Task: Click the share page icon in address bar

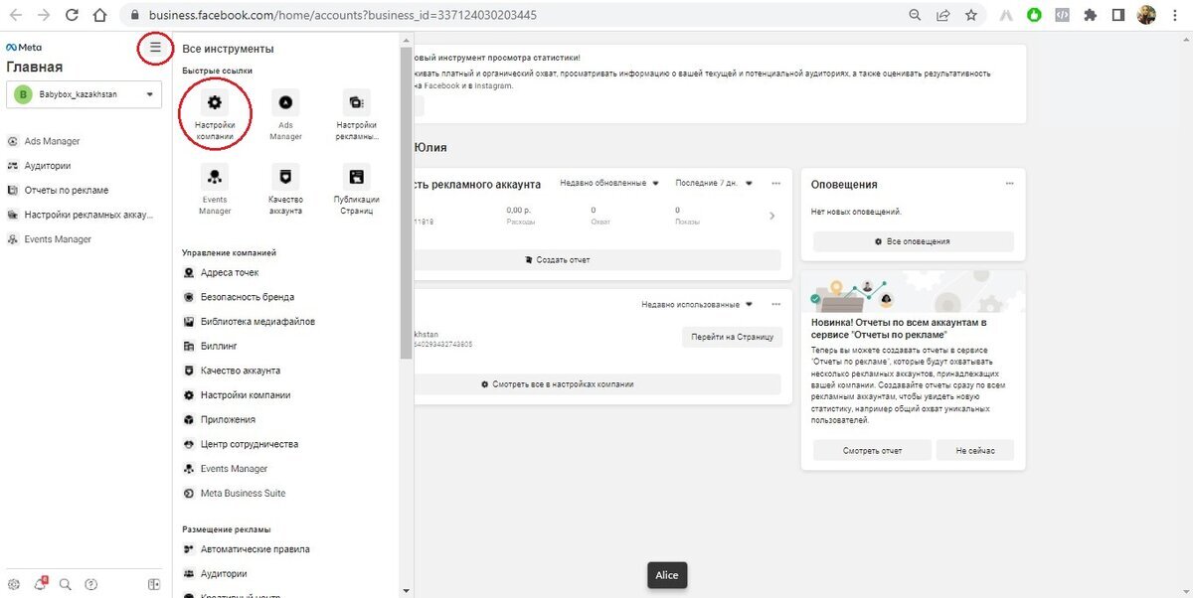Action: click(x=942, y=16)
